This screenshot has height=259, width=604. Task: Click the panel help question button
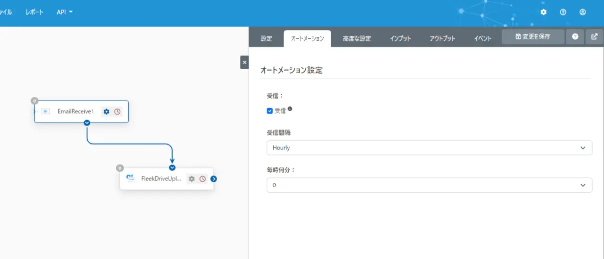(x=575, y=37)
